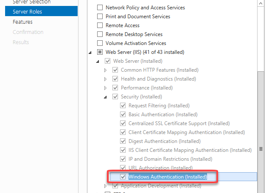Collapse the Web Server (IIS) tree node
The image size is (266, 193).
(90, 53)
